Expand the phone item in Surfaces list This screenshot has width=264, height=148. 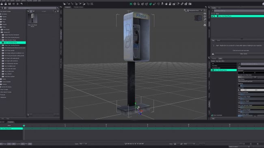212,70
